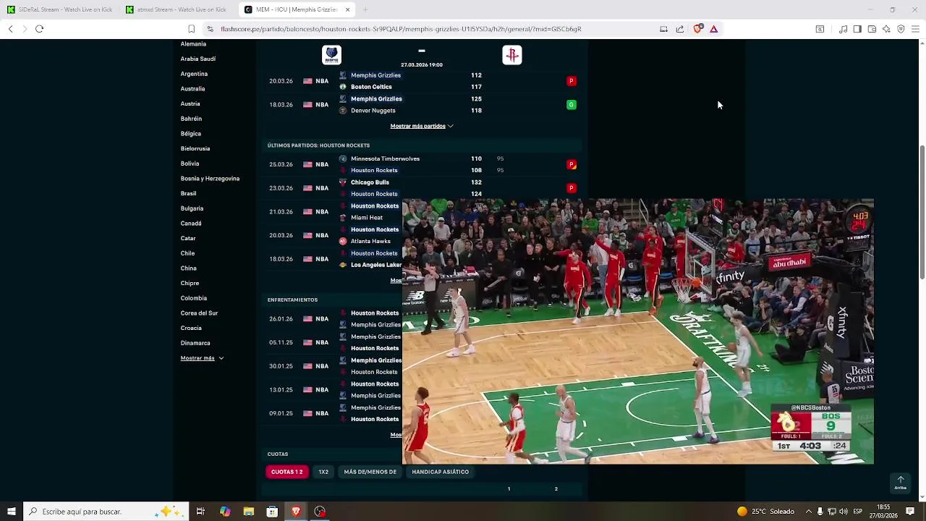Click the Boston Celtics team name
The width and height of the screenshot is (926, 521).
[371, 87]
